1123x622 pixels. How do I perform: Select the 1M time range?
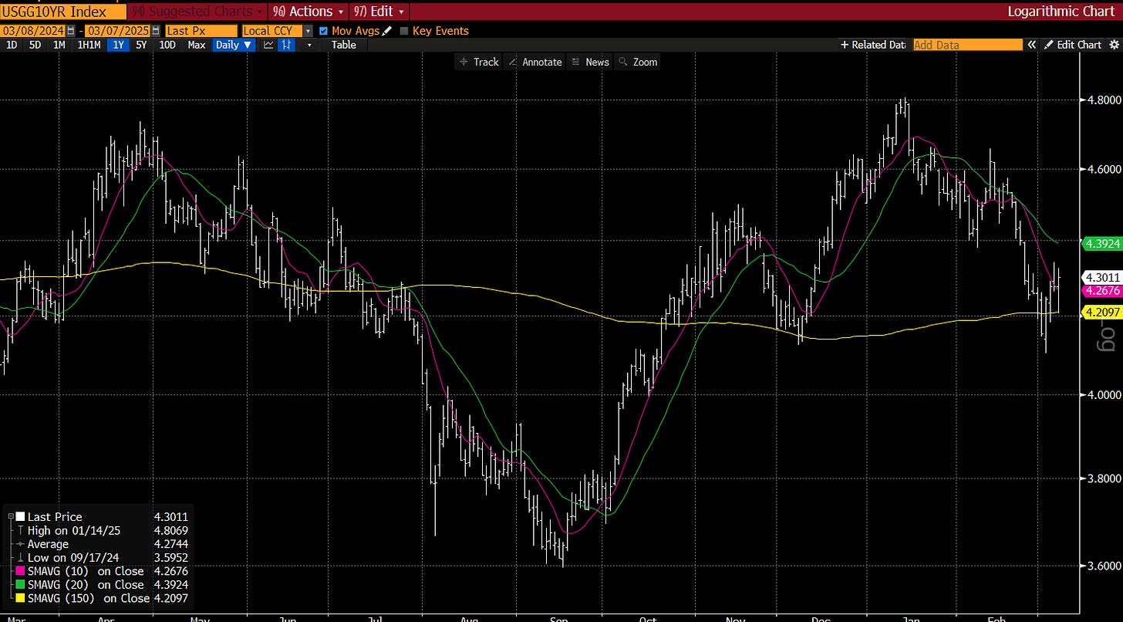coord(59,45)
